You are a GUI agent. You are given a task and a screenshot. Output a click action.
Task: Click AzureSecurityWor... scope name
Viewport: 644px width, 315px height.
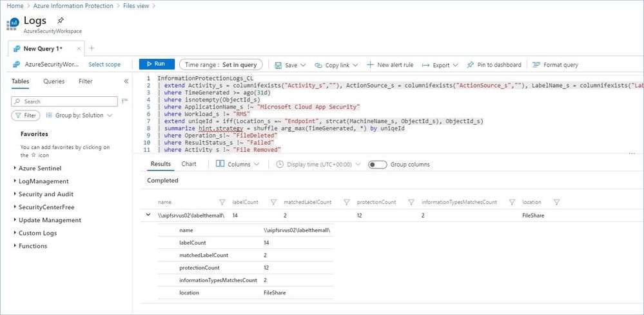(52, 65)
